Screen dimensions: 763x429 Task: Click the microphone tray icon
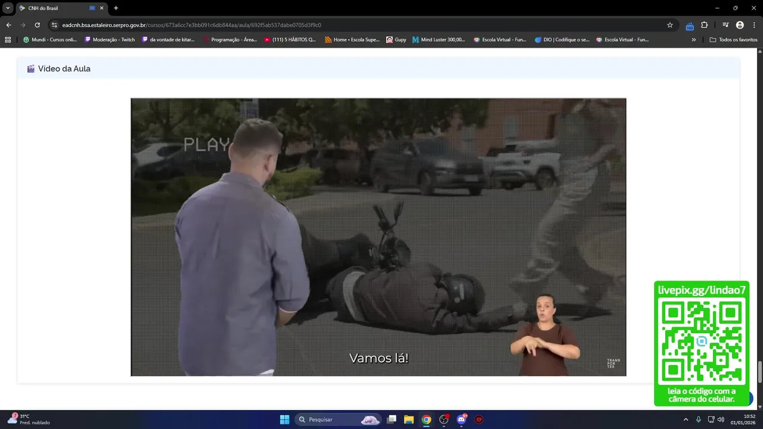699,419
